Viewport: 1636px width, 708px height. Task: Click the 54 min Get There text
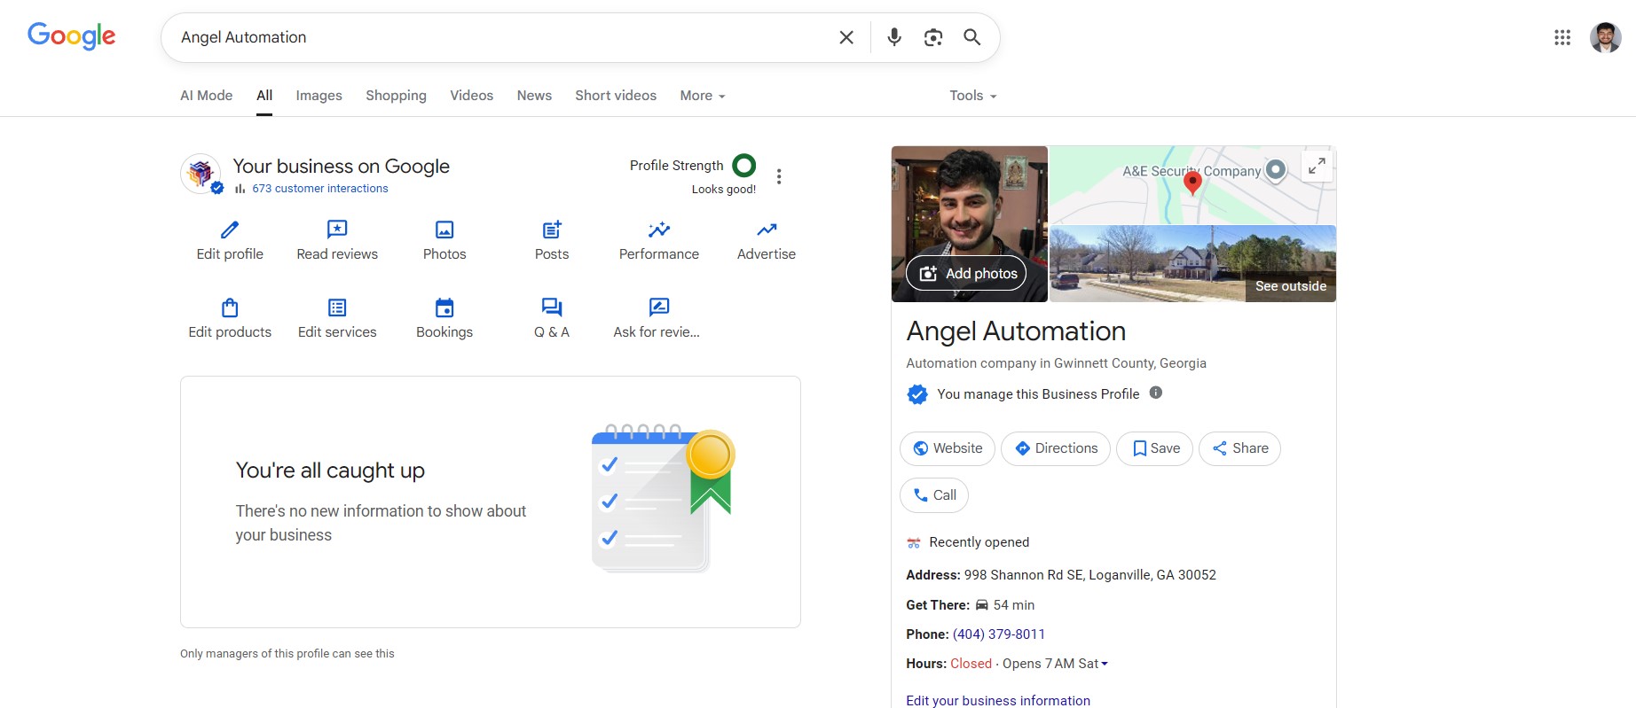(1013, 605)
